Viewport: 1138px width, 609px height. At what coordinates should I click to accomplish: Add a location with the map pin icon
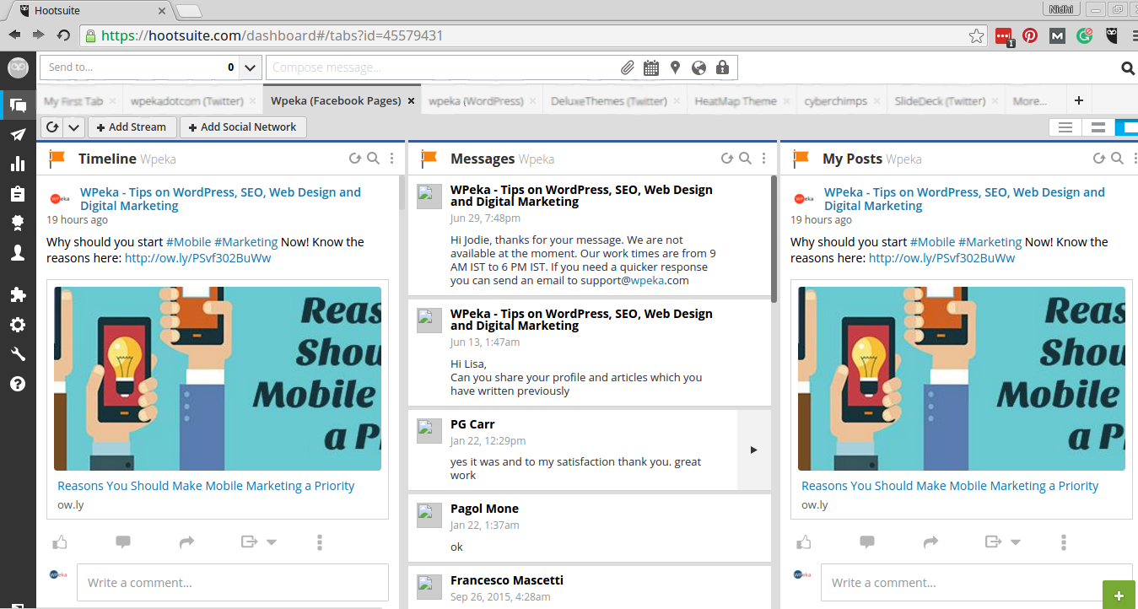click(675, 67)
